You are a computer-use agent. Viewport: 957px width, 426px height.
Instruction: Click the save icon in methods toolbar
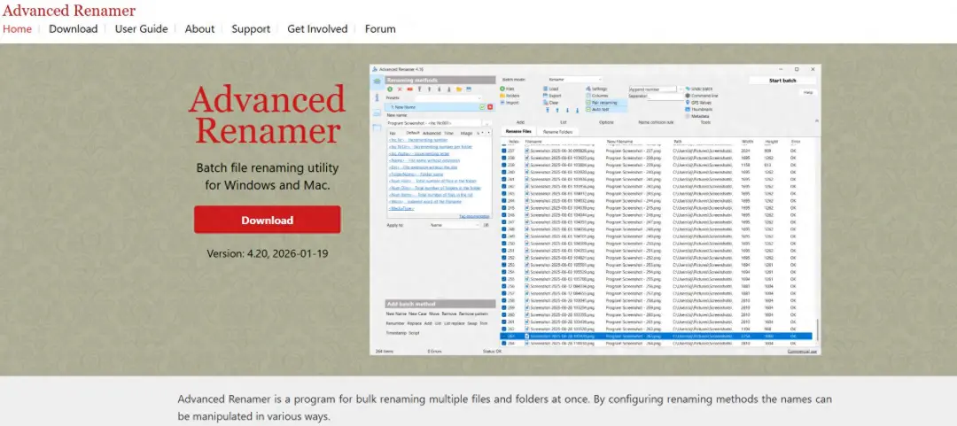click(469, 89)
